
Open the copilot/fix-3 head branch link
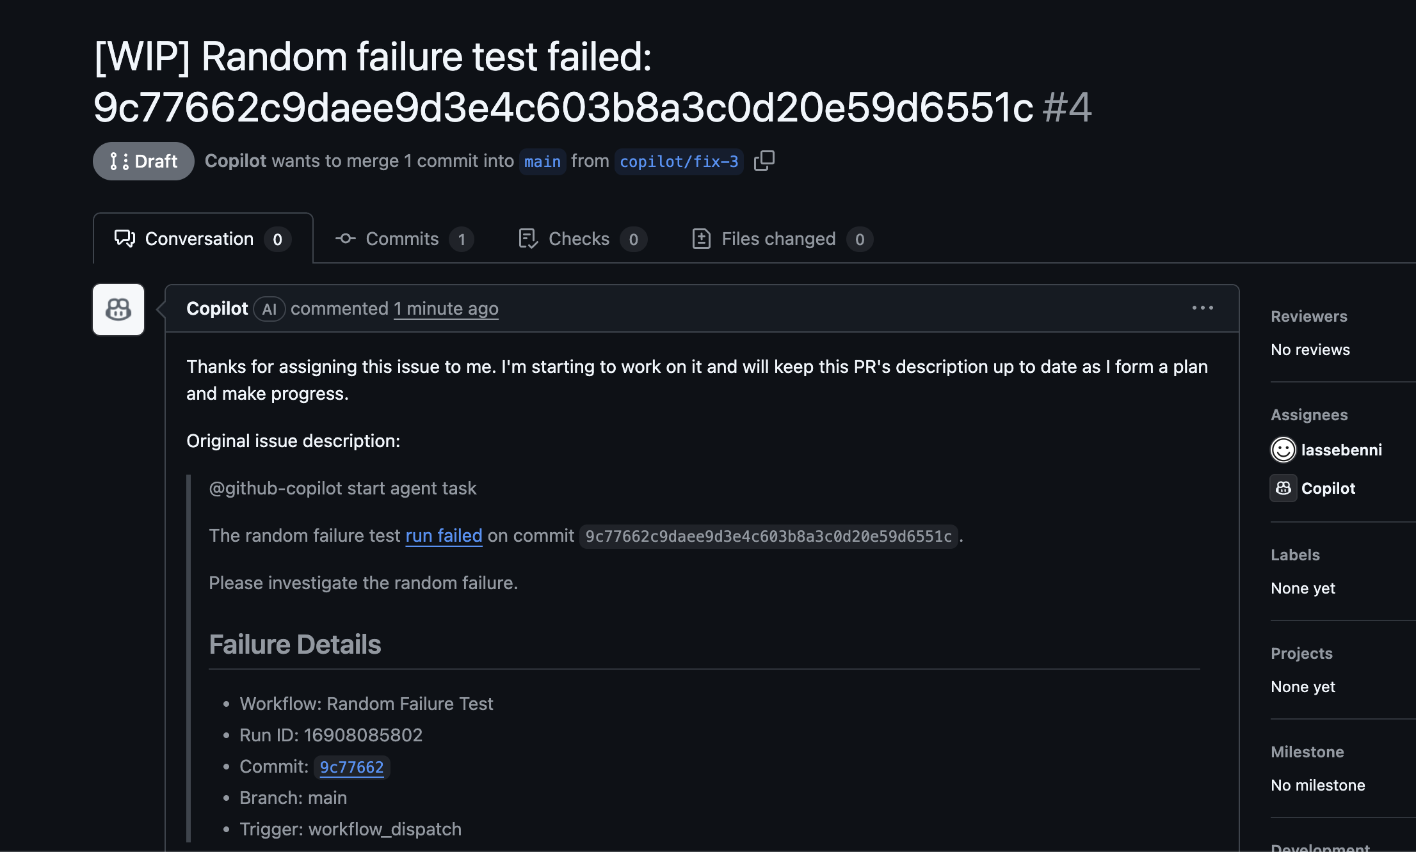click(679, 162)
